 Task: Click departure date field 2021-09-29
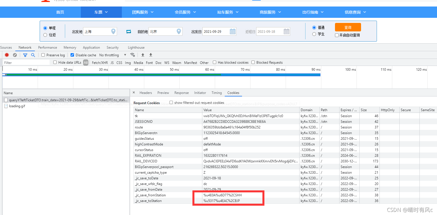(219, 31)
